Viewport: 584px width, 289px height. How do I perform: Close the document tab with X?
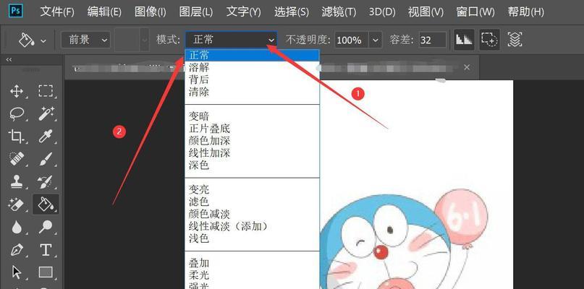click(x=467, y=67)
